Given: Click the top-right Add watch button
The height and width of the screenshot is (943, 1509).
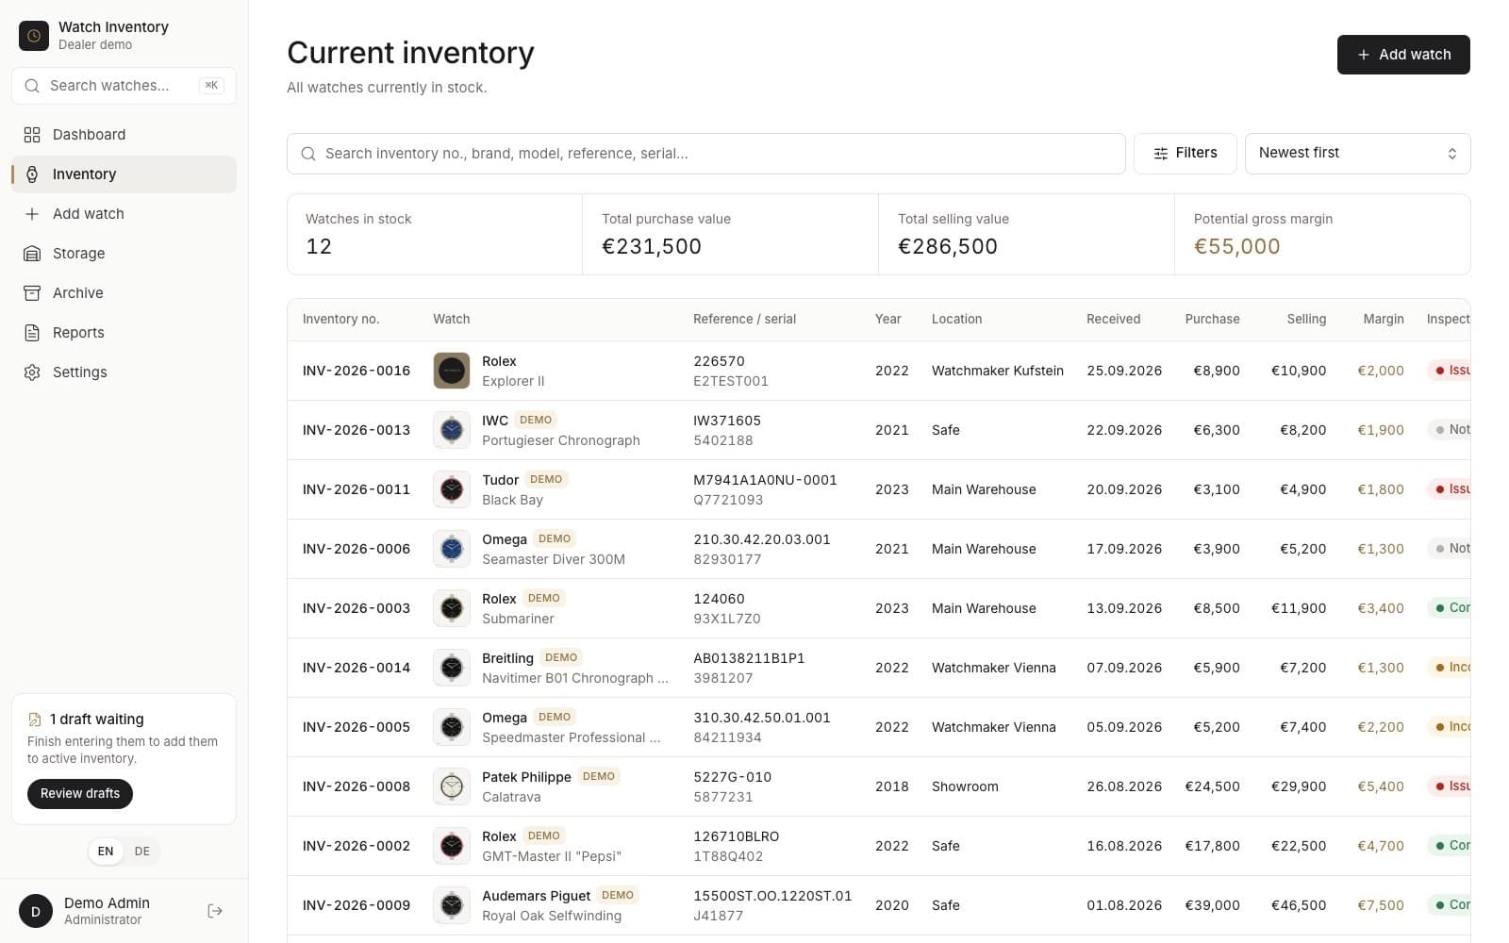Looking at the screenshot, I should pos(1403,55).
